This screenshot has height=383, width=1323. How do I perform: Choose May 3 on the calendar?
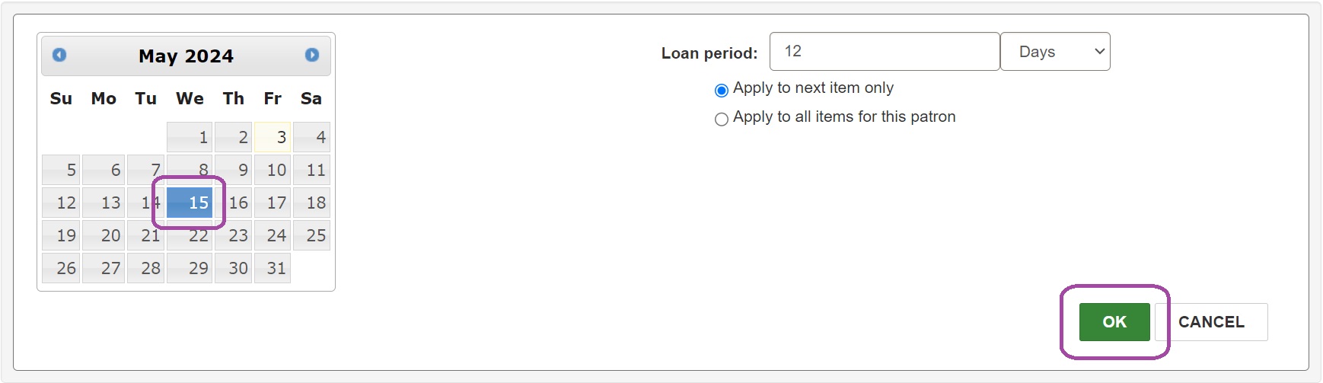[x=273, y=137]
